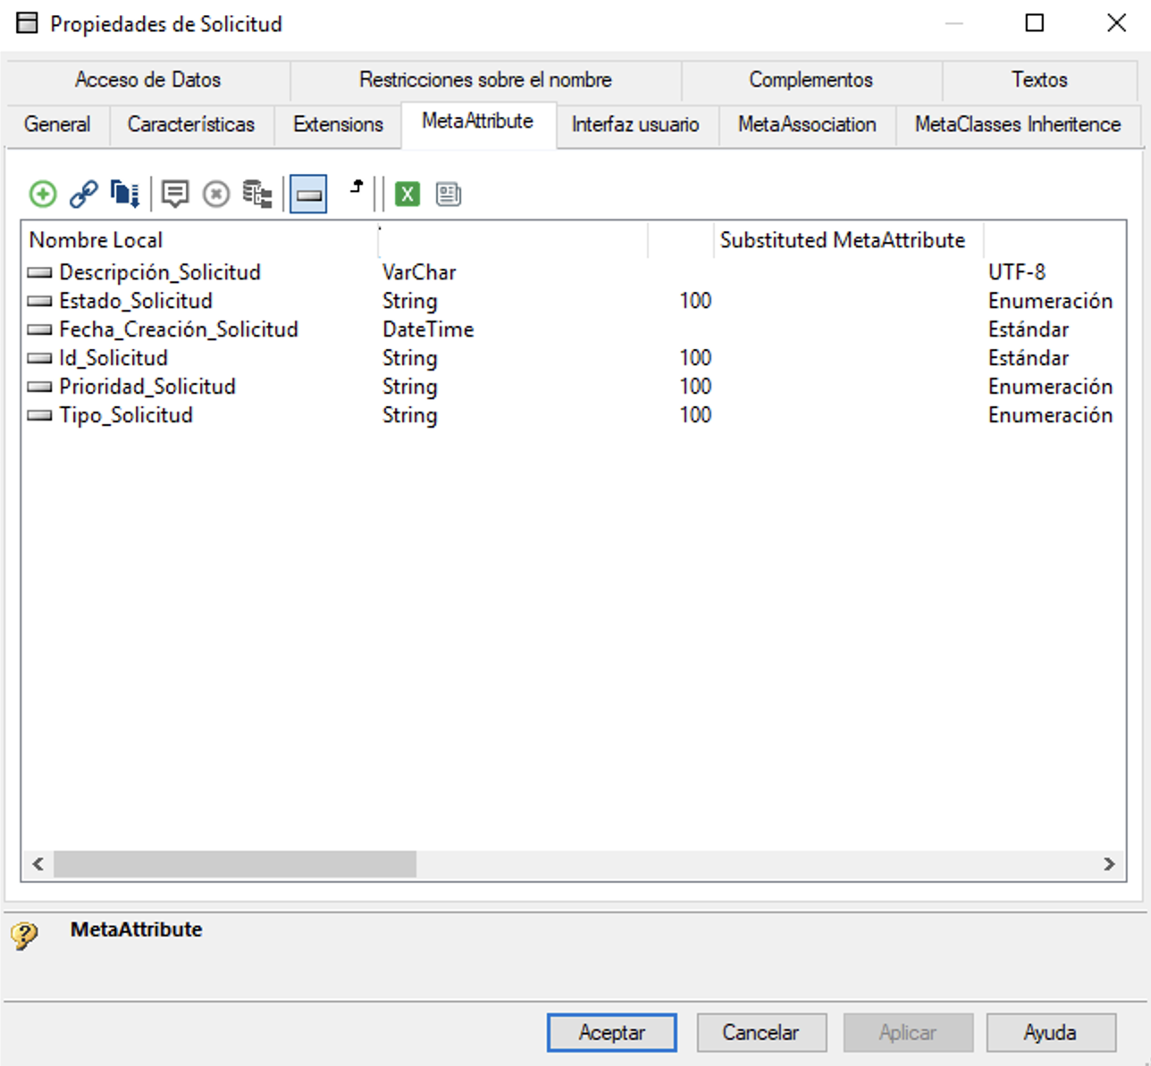Click the scrollbar right arrow

pyautogui.click(x=1109, y=863)
